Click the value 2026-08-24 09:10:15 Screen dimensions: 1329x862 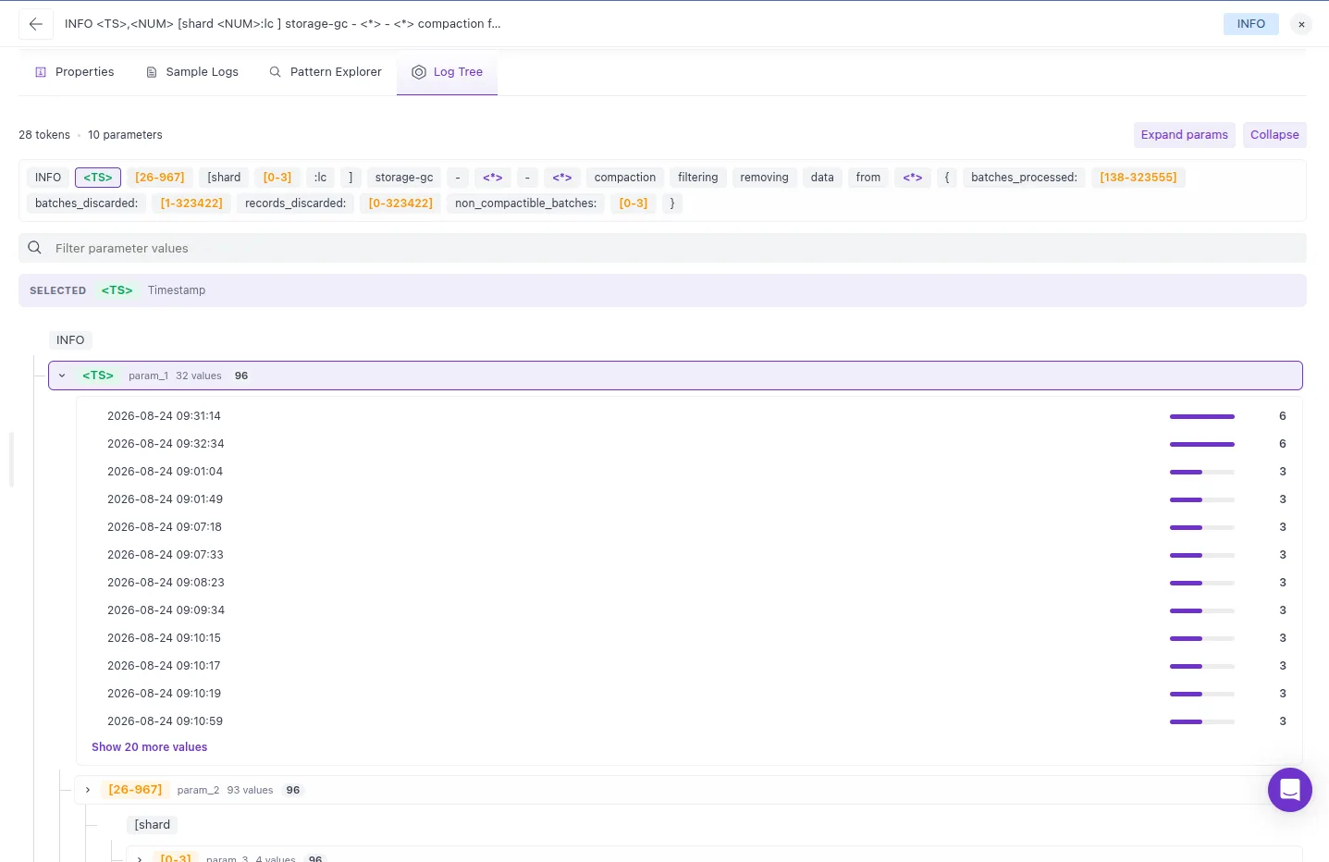164,638
